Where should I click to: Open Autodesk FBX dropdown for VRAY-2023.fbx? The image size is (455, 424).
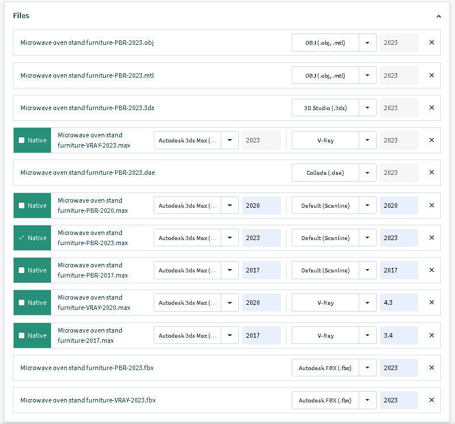coord(368,400)
